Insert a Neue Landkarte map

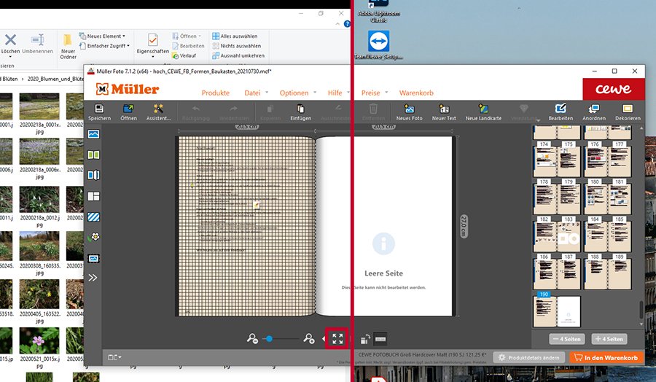pos(483,111)
